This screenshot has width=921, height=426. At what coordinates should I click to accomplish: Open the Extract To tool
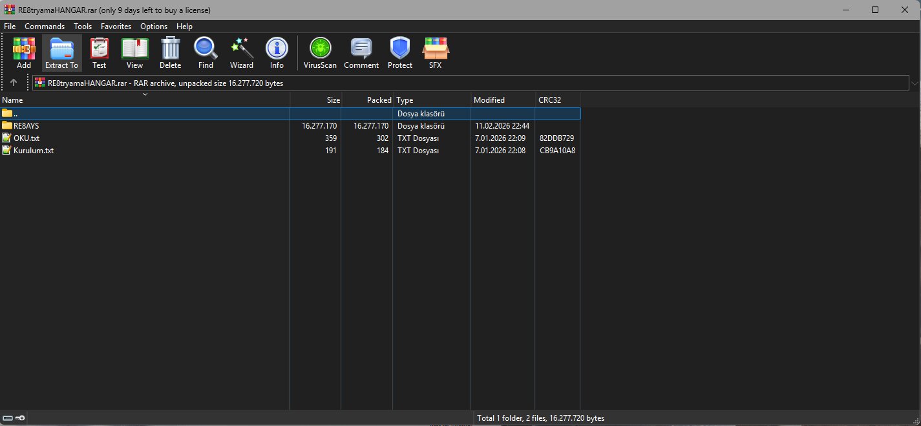(x=61, y=52)
